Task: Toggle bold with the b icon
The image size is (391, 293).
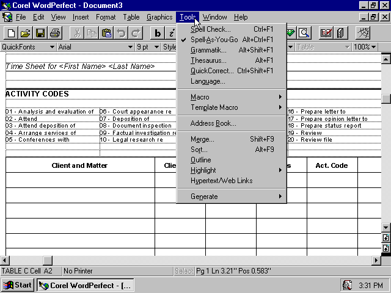Action: pos(158,33)
